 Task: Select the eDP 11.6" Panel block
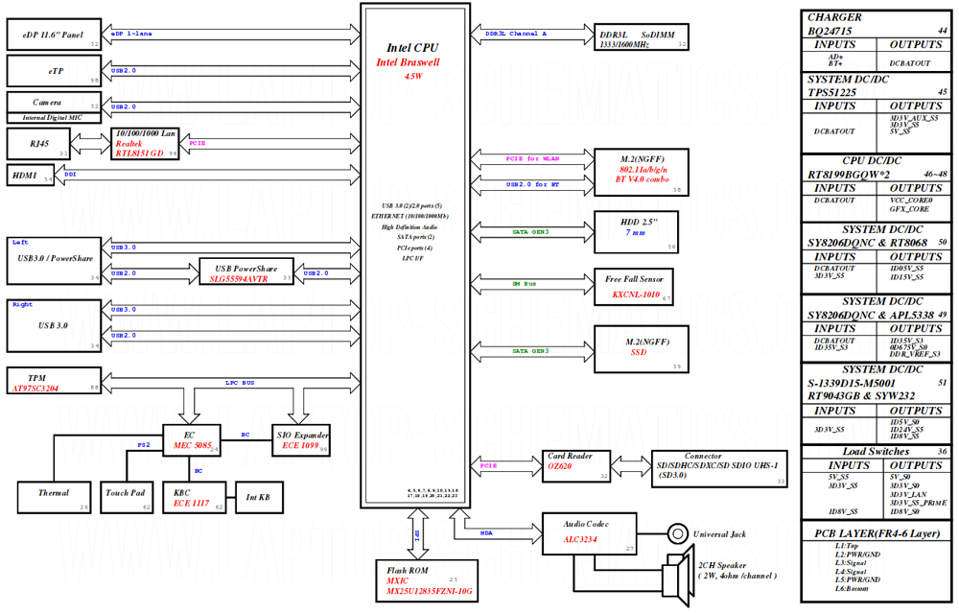coord(54,35)
